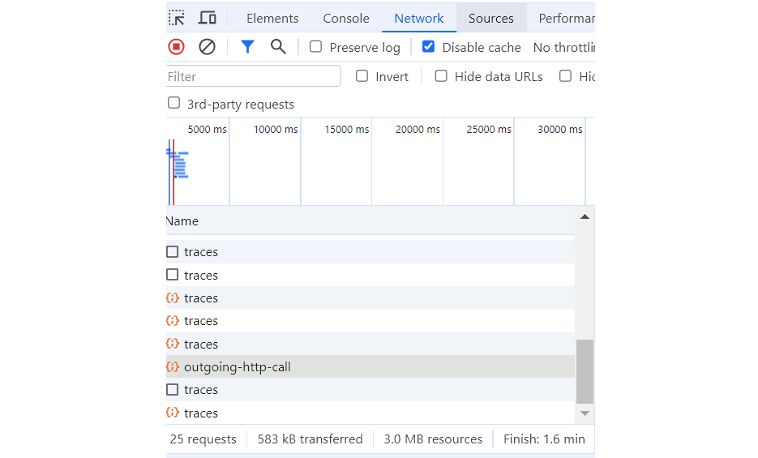The width and height of the screenshot is (758, 458).
Task: Switch to the Sources tab
Action: (491, 18)
